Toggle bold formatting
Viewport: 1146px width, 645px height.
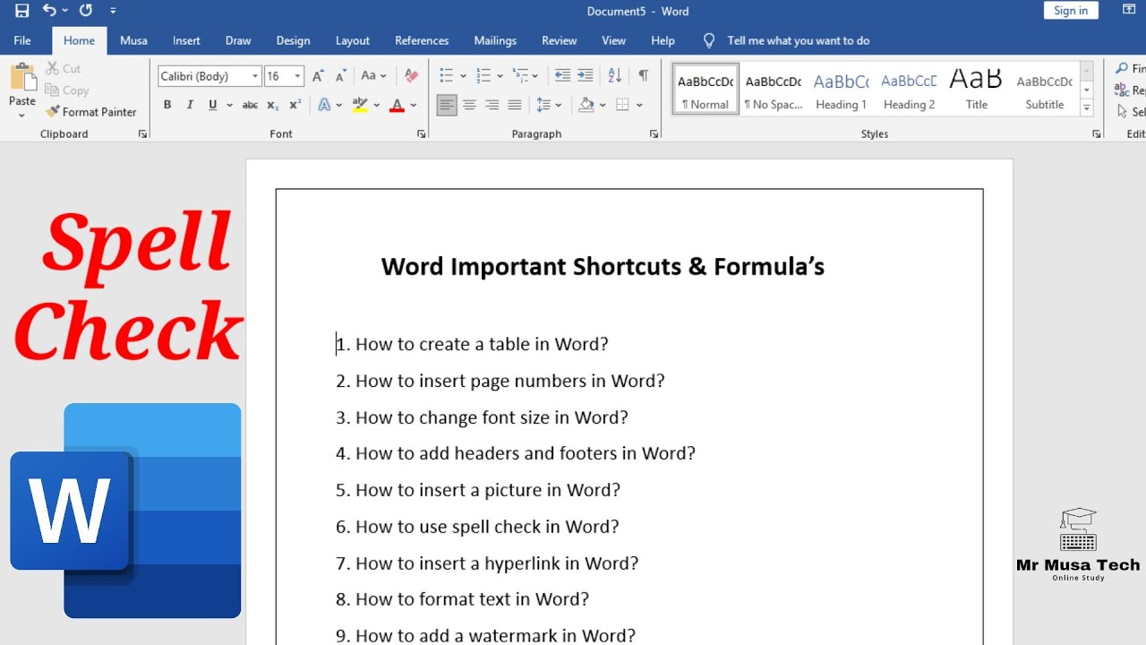[x=167, y=105]
